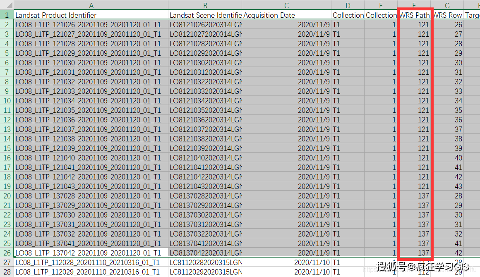Select column A header
Viewport: 480px width, 277px height.
click(91, 5)
